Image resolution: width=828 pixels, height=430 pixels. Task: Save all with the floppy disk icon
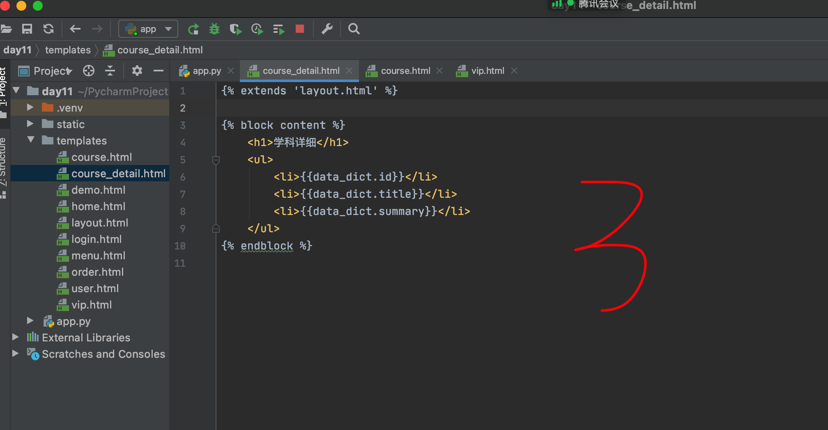point(27,29)
